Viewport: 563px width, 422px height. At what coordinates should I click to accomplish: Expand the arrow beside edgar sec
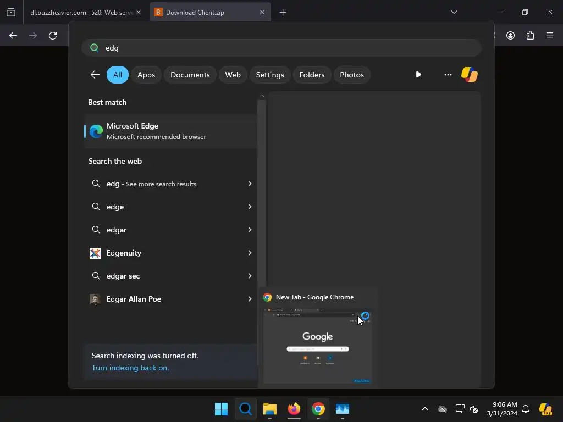[x=250, y=276]
